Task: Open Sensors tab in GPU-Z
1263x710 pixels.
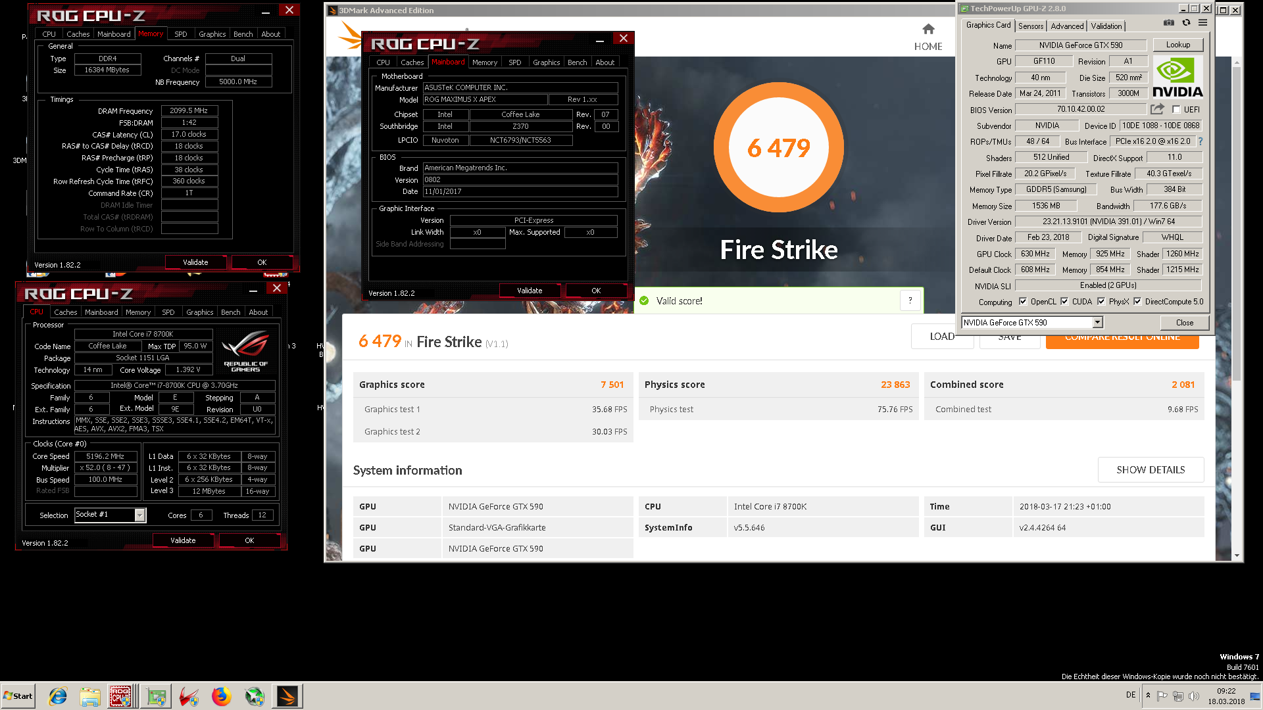Action: point(1031,26)
